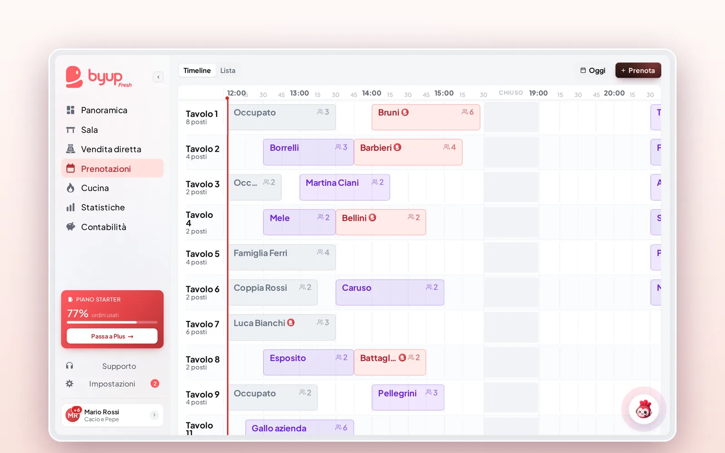Open the Gallo azienda reservation
Image resolution: width=725 pixels, height=453 pixels.
pos(300,428)
